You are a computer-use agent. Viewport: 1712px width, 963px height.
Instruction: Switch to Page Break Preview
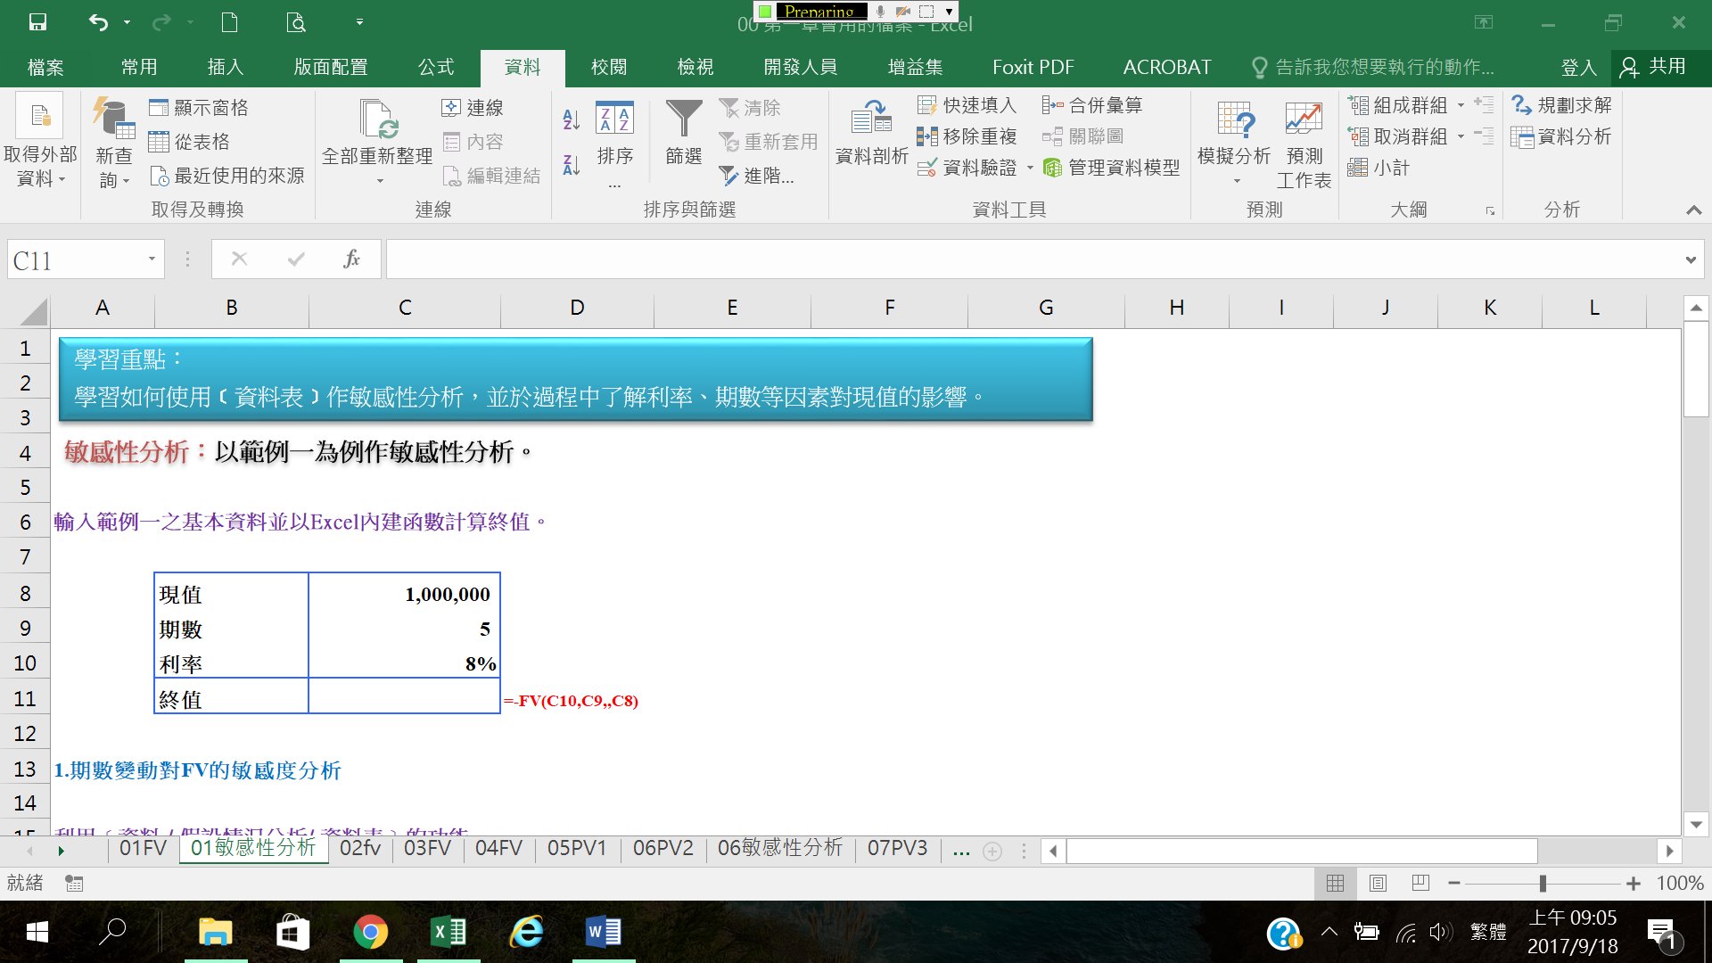point(1420,883)
